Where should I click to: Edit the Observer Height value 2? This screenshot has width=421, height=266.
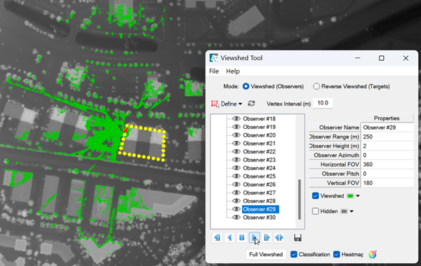[x=387, y=146]
